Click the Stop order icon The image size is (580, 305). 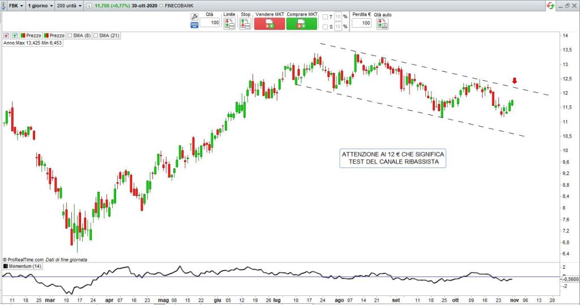(245, 23)
